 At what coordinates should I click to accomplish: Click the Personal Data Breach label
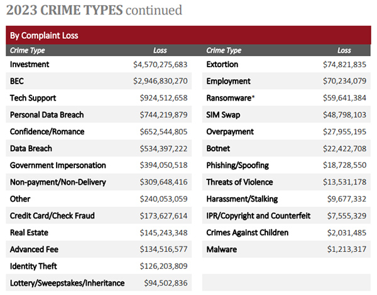[x=47, y=115]
